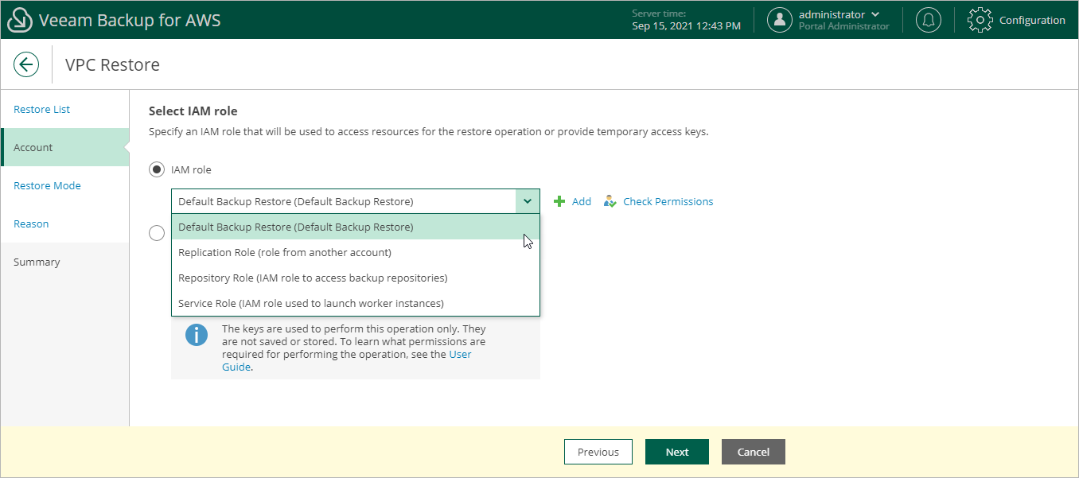Viewport: 1079px width, 478px height.
Task: Select the IAM role radio button
Action: click(x=157, y=169)
